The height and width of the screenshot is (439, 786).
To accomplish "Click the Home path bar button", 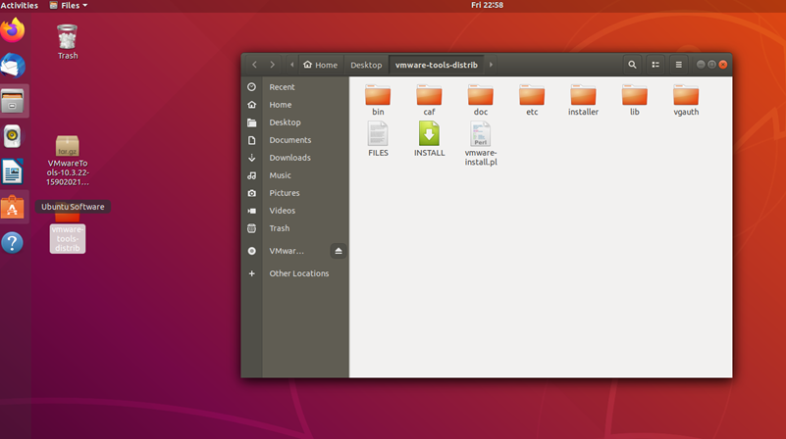I will [x=320, y=65].
